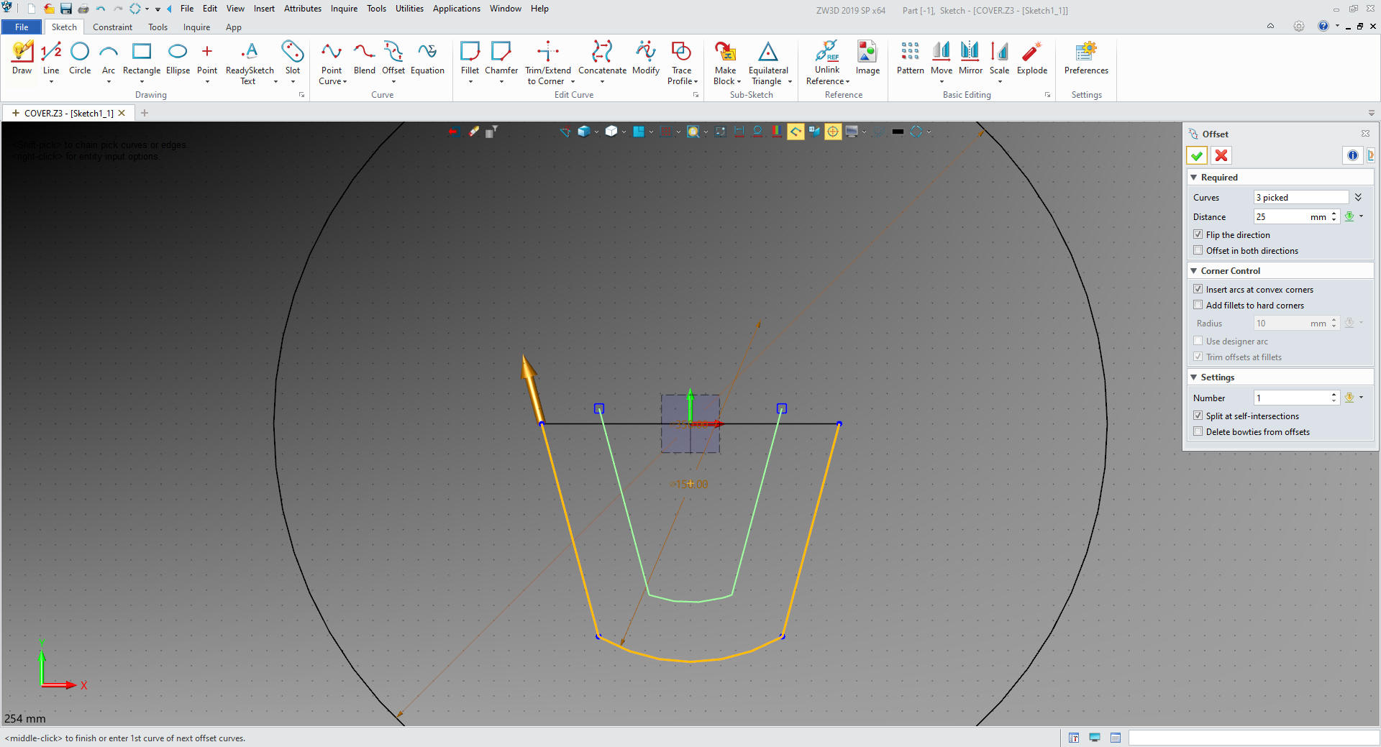Select the Ellipse tool

click(178, 58)
